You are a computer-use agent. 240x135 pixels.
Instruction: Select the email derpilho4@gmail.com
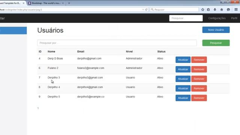point(90,87)
